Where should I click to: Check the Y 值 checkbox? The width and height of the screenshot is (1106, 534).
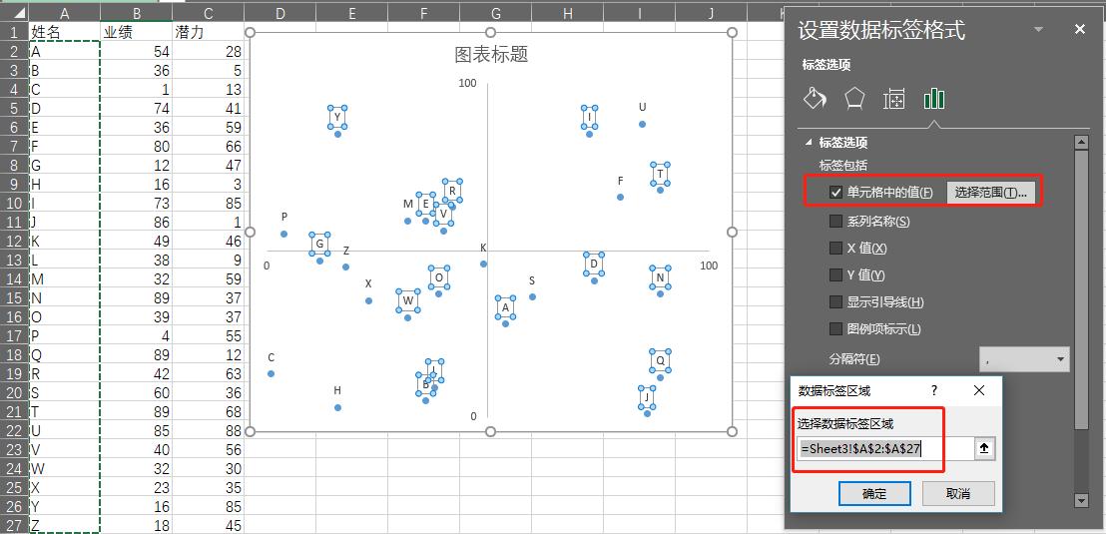pyautogui.click(x=835, y=274)
